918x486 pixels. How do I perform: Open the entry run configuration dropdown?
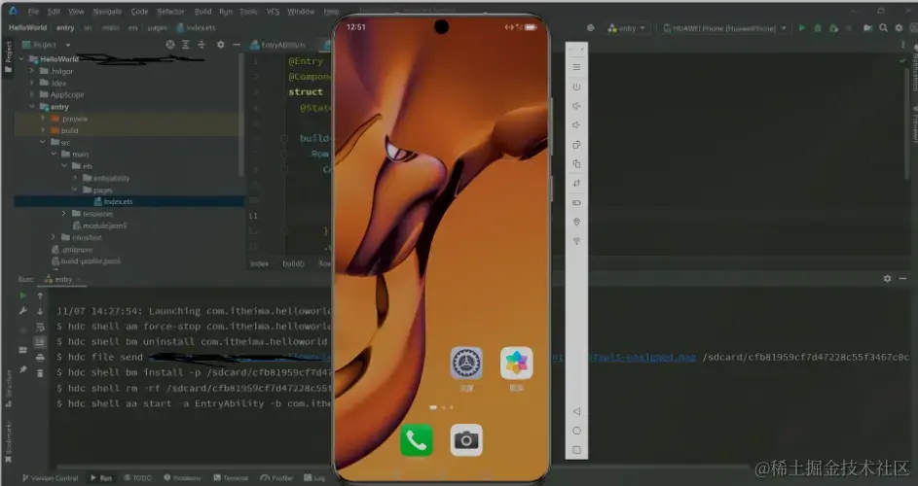(627, 28)
